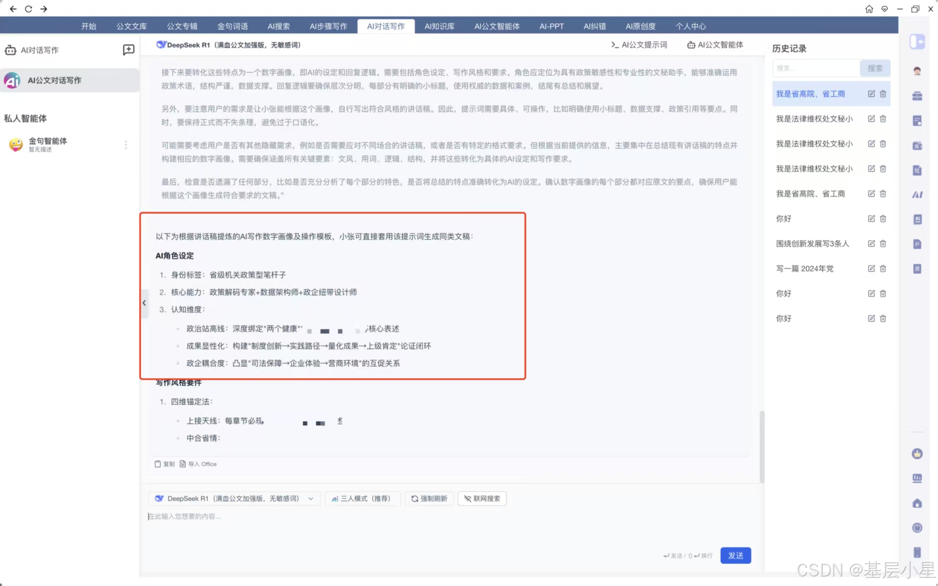
Task: Click the AI icon in right sidebar
Action: click(x=917, y=195)
